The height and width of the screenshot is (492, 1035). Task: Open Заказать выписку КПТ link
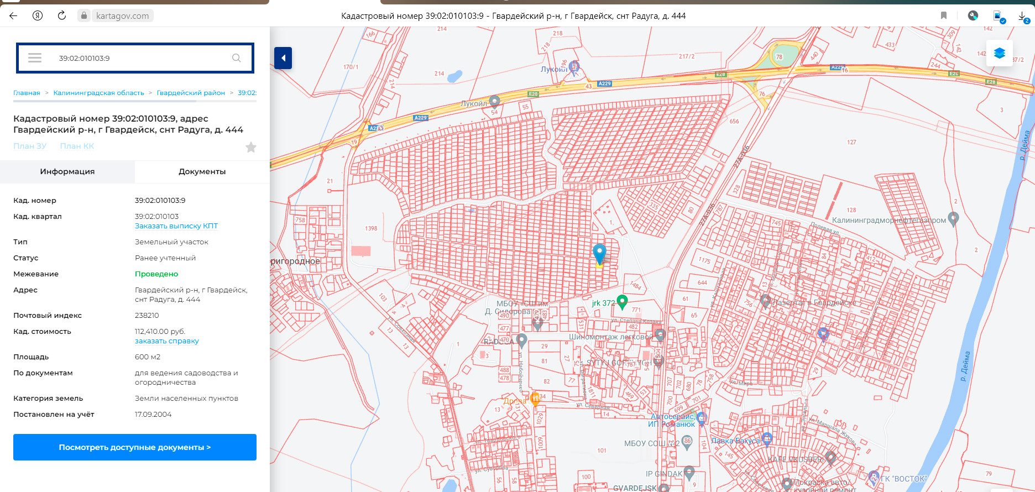176,226
